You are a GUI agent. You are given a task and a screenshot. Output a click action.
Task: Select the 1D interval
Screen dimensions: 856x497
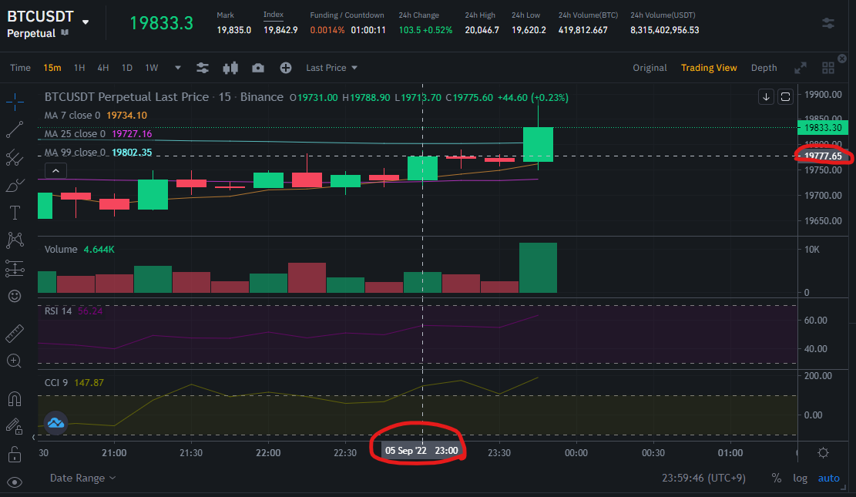(126, 68)
